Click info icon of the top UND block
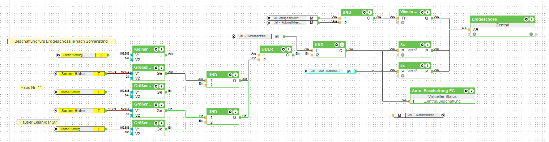This screenshot has width=549, height=142. click(x=370, y=12)
